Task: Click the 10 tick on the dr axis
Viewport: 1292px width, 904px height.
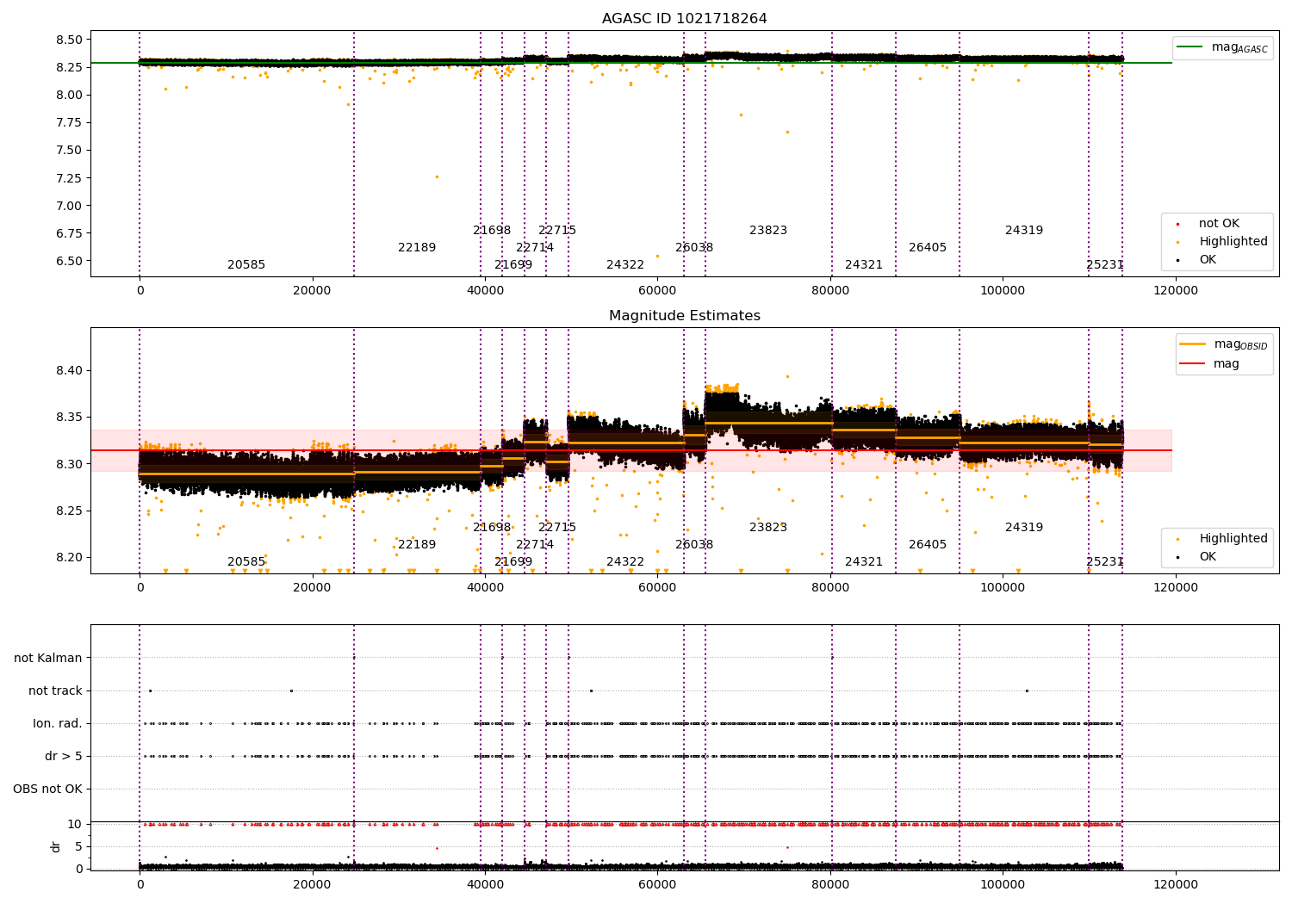Action: pos(75,824)
